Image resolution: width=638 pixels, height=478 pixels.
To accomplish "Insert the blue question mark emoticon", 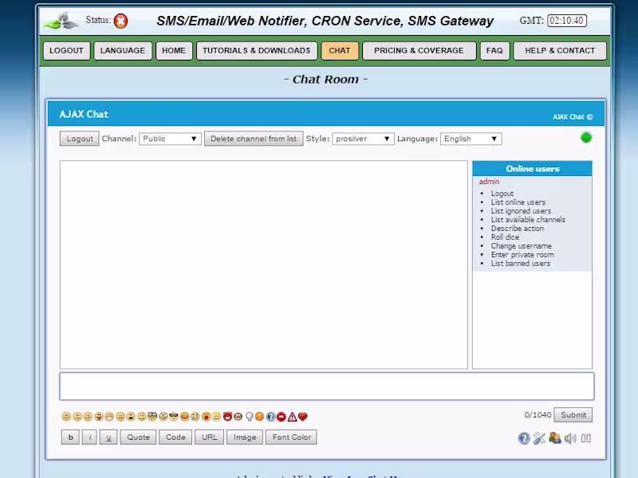I will [270, 417].
